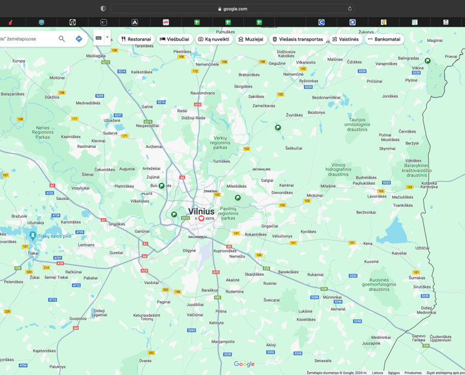Screen dimensions: 465x375
Task: Filter map by Restoranai
Action: coord(136,39)
